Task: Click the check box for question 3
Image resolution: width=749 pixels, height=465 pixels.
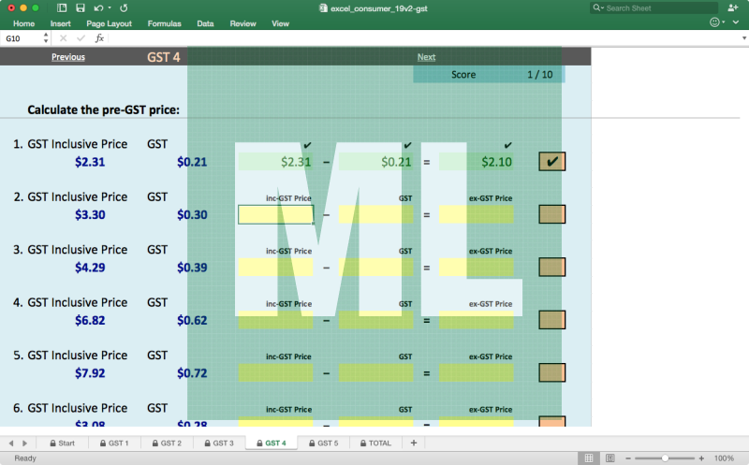Action: [x=551, y=268]
